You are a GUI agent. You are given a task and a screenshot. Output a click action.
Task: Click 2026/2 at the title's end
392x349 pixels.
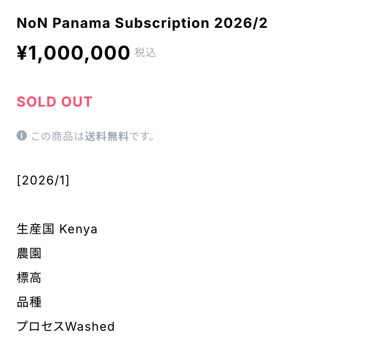coord(241,23)
